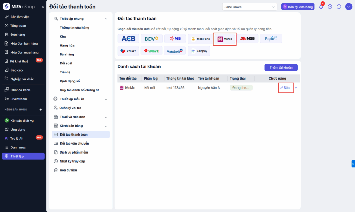Select the Zalopay partner logo
Screen dimensions: 355x212
(x=199, y=51)
